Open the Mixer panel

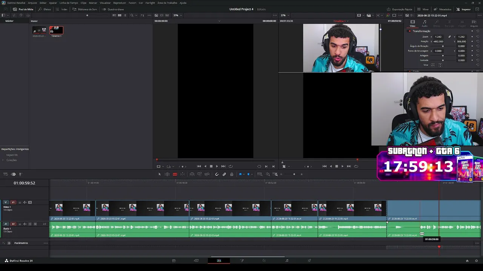point(423,9)
